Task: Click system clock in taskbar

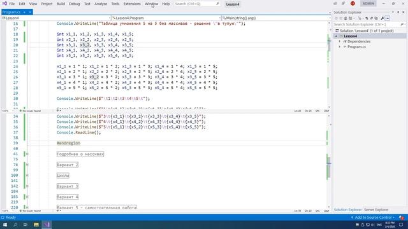Action: (390, 225)
